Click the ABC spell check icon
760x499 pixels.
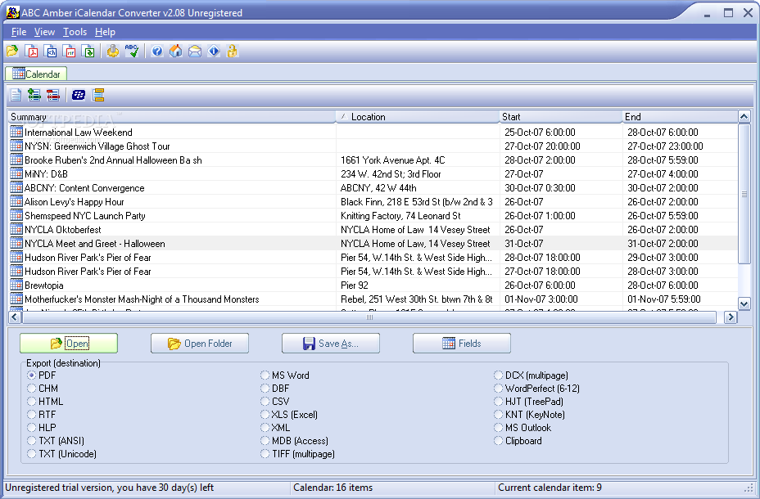coord(132,51)
